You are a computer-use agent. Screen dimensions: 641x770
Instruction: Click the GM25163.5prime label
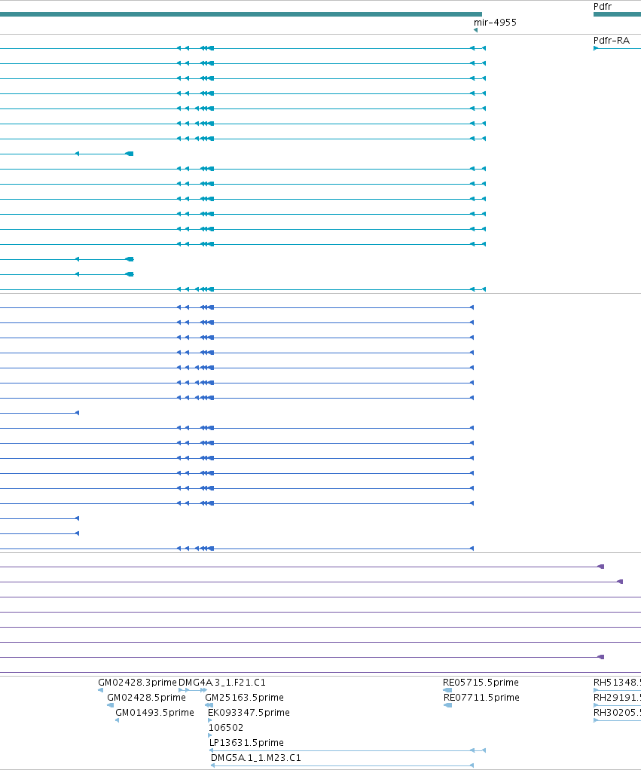click(x=244, y=698)
